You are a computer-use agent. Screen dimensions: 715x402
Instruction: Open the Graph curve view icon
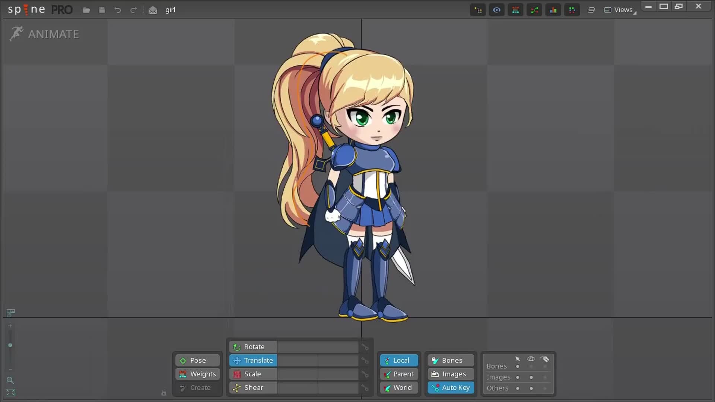pyautogui.click(x=534, y=10)
